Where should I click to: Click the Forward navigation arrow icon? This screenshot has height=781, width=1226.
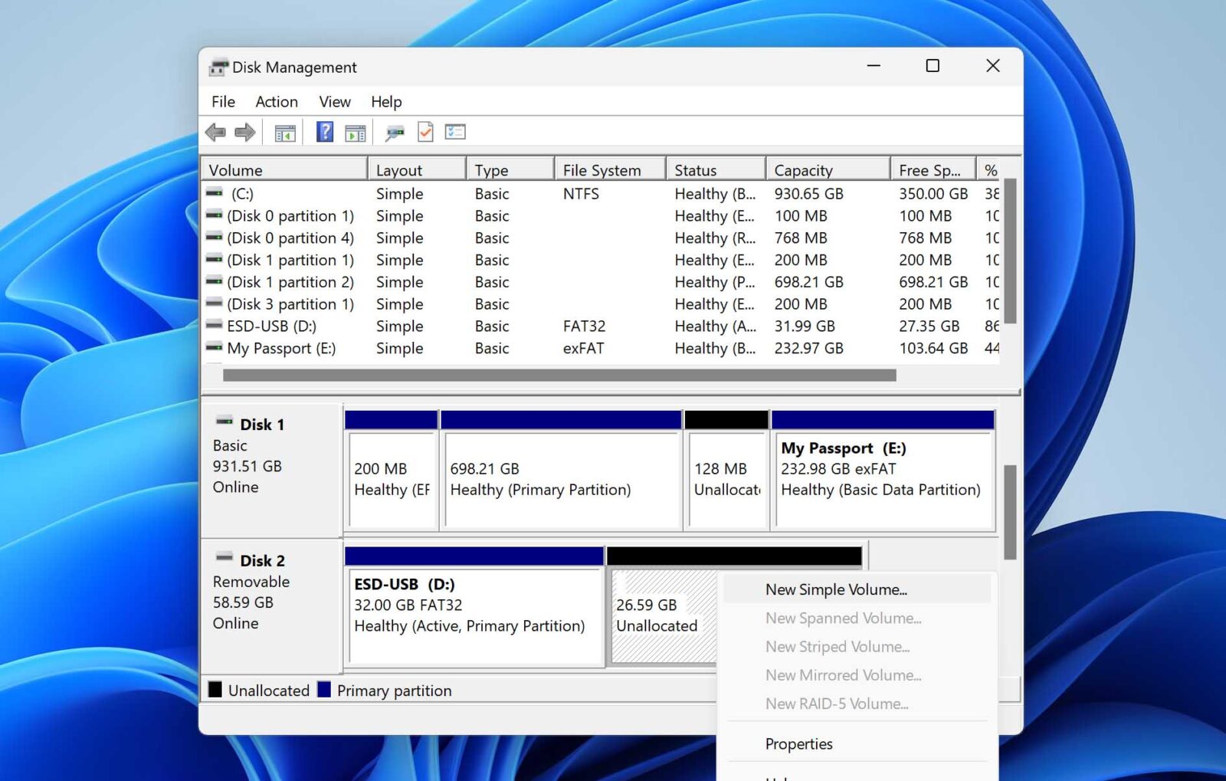pyautogui.click(x=246, y=132)
